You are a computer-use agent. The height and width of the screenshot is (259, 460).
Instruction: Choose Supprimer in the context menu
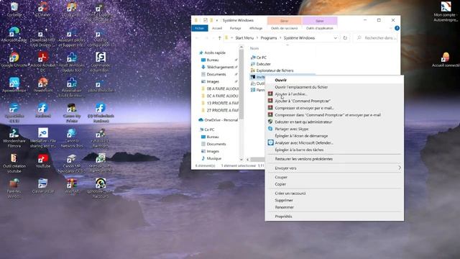[334, 200]
